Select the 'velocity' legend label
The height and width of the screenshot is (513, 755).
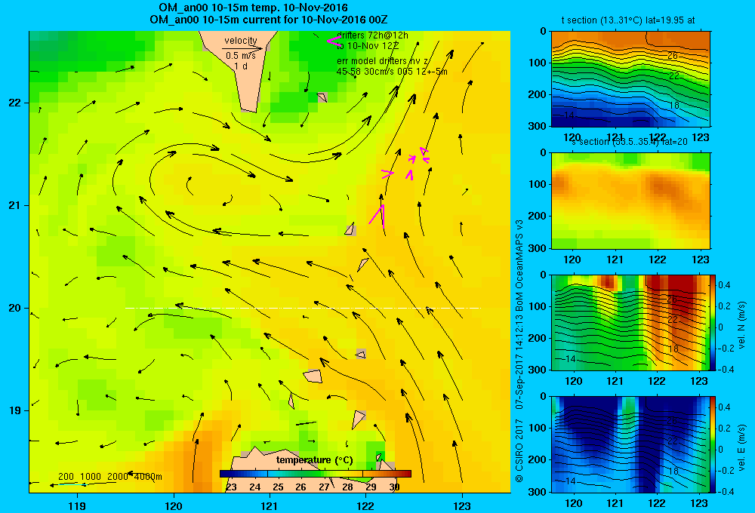click(241, 41)
